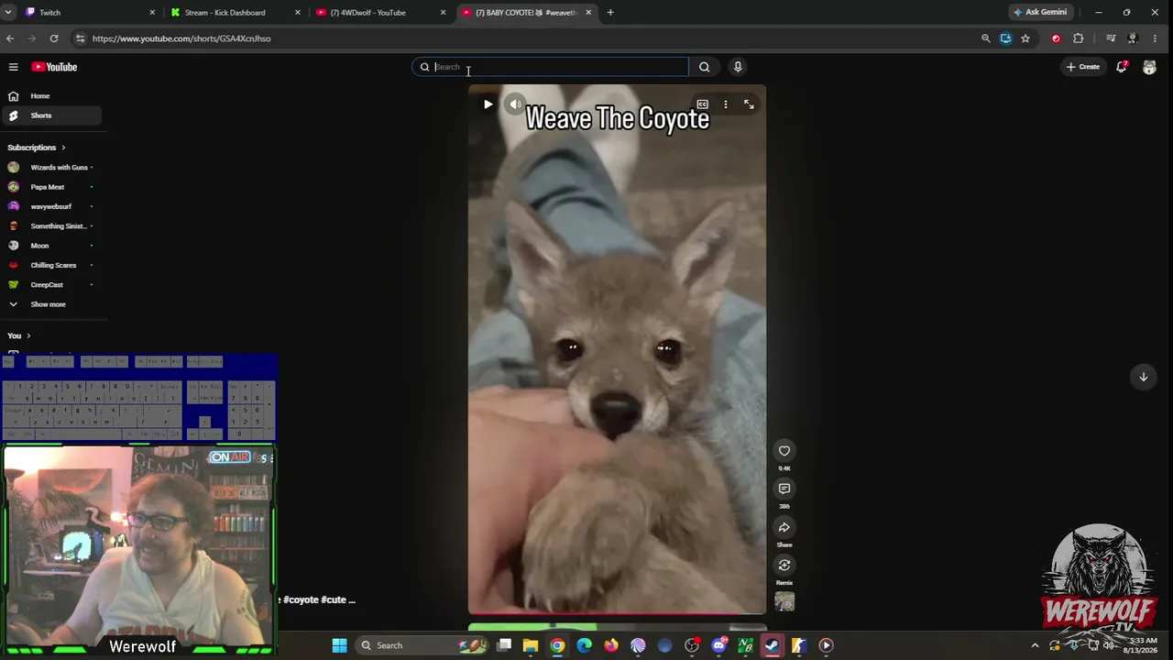Click the YouTube search magnifier button
Image resolution: width=1173 pixels, height=660 pixels.
[x=704, y=67]
